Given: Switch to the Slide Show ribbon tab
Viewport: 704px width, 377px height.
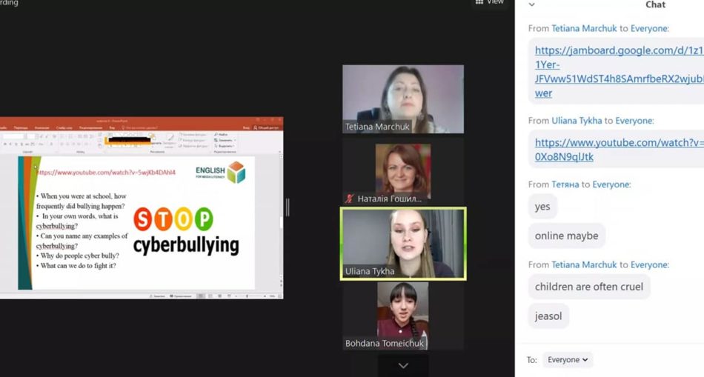Looking at the screenshot, I should click(x=64, y=128).
